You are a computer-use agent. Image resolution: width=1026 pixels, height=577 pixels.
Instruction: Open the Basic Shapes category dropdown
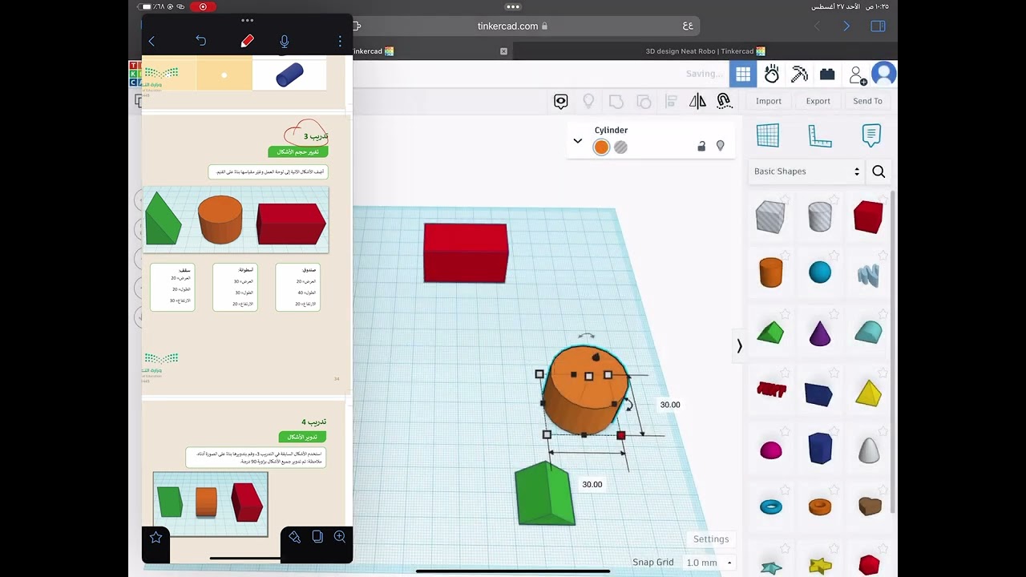[x=806, y=171]
